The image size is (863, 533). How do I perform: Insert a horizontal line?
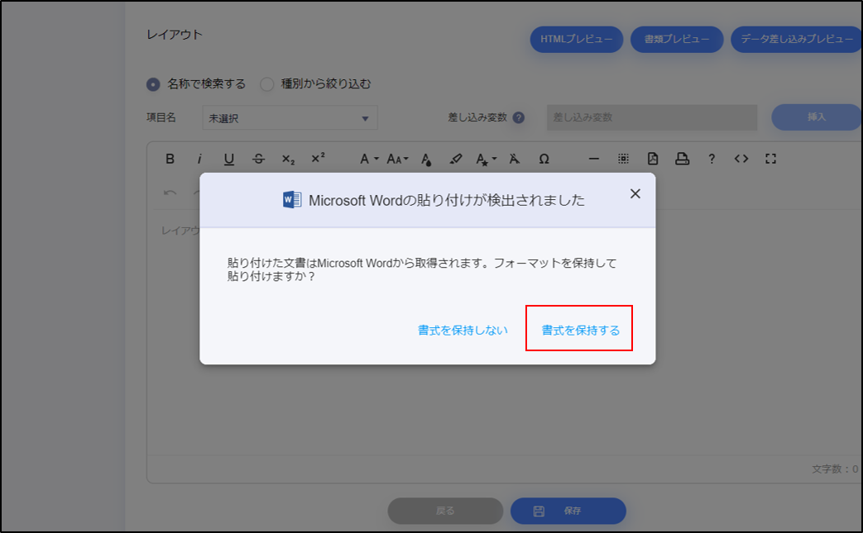coord(594,159)
